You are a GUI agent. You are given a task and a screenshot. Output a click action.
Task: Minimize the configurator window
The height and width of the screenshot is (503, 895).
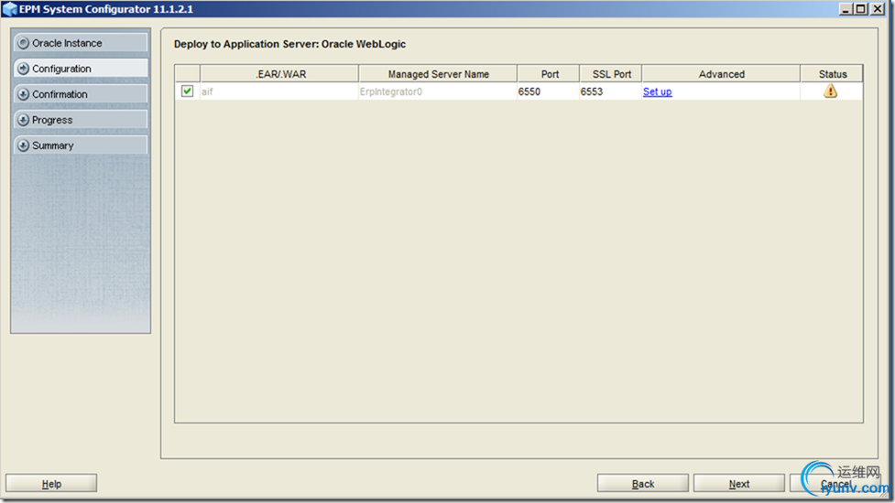[846, 9]
